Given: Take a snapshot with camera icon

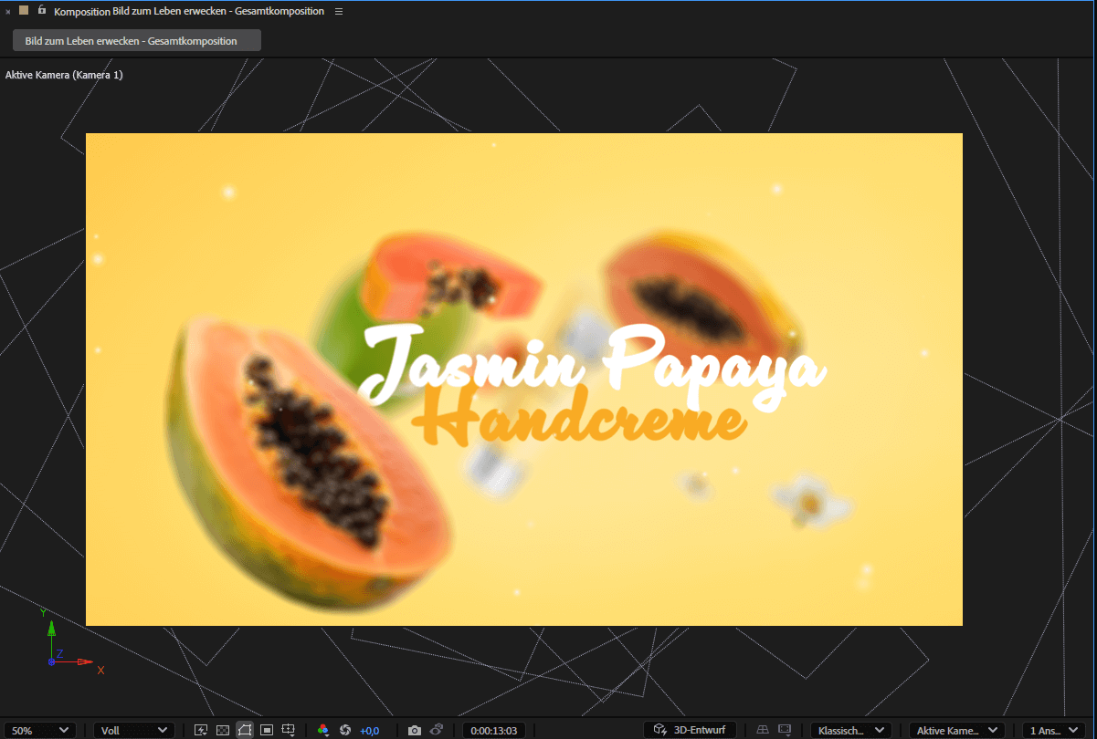Looking at the screenshot, I should [415, 730].
